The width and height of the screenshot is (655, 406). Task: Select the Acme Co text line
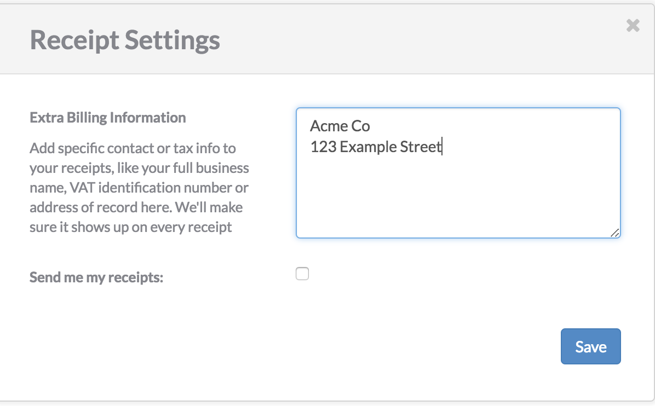tap(339, 126)
